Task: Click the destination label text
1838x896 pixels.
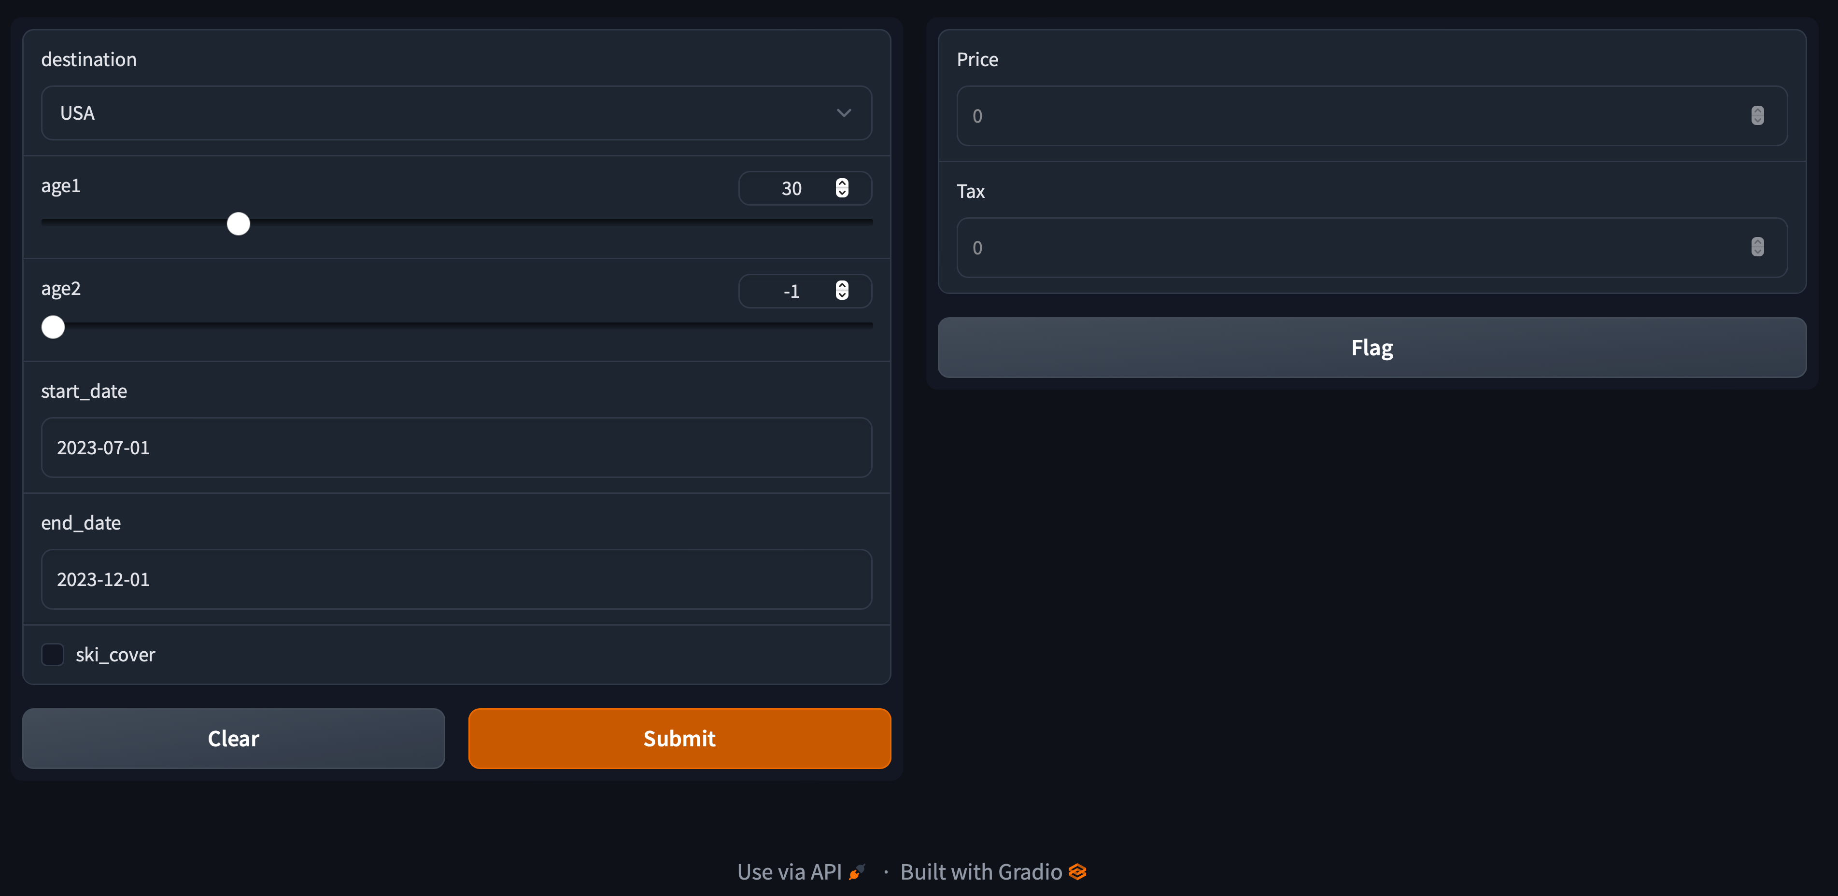Action: 88,59
